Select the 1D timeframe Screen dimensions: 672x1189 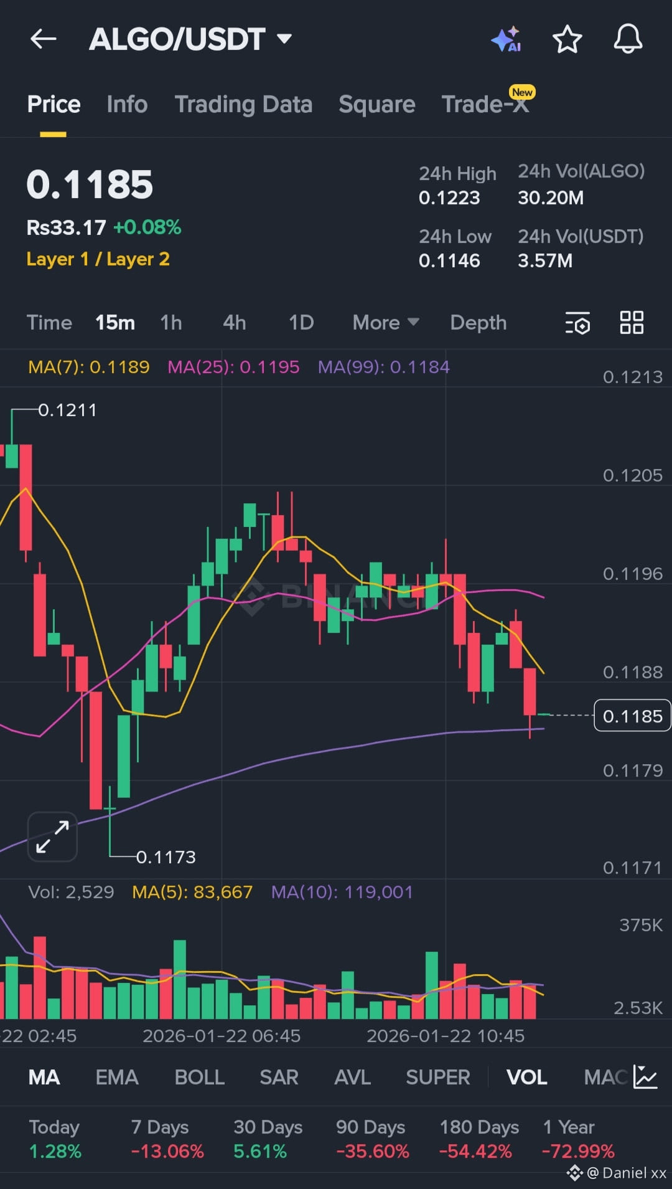301,323
